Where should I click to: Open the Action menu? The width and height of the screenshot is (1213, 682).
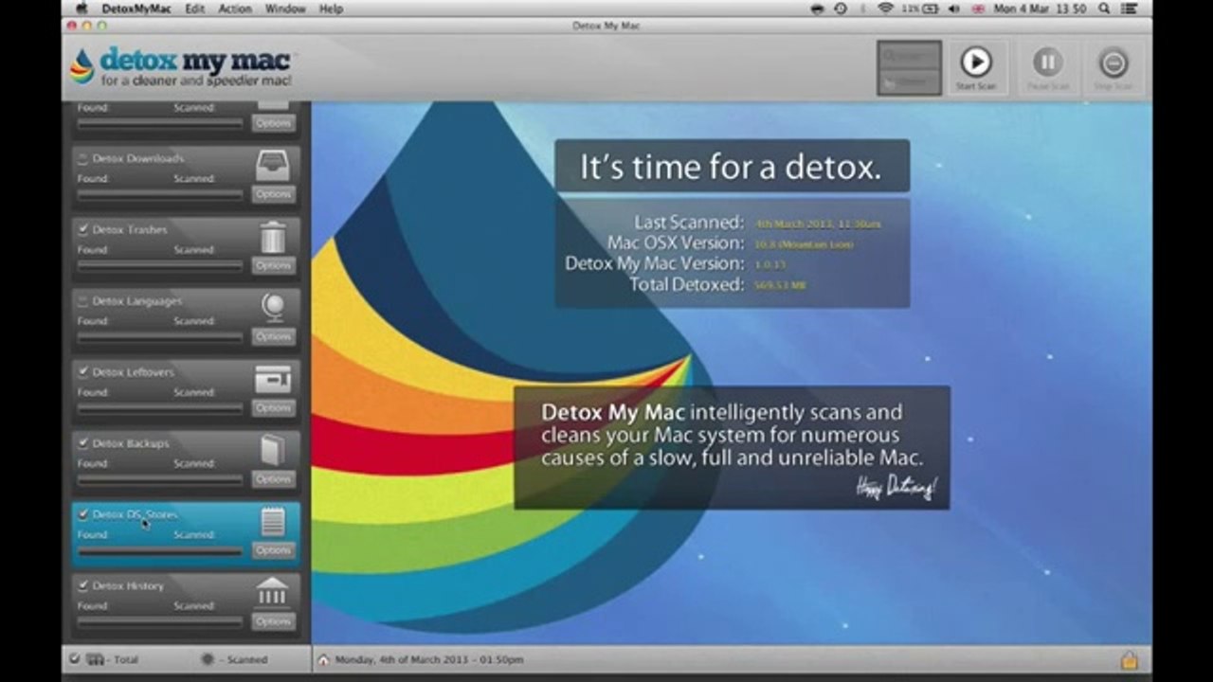click(235, 9)
